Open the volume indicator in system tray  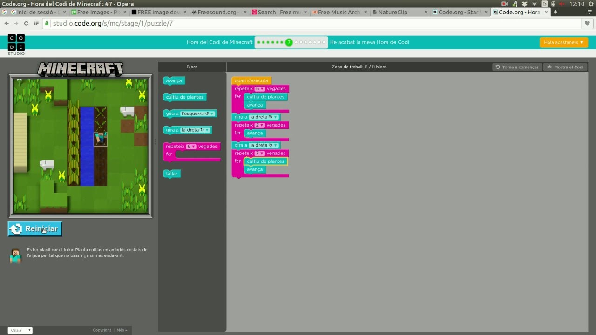point(562,4)
